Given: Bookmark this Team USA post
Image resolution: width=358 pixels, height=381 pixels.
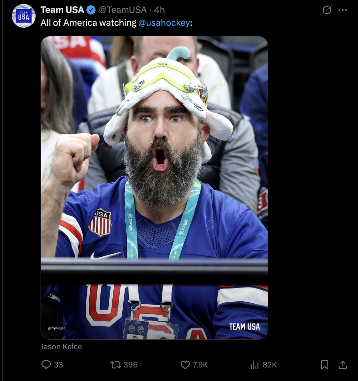Looking at the screenshot, I should pyautogui.click(x=325, y=364).
